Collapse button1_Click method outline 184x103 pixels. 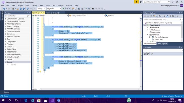tap(43, 27)
